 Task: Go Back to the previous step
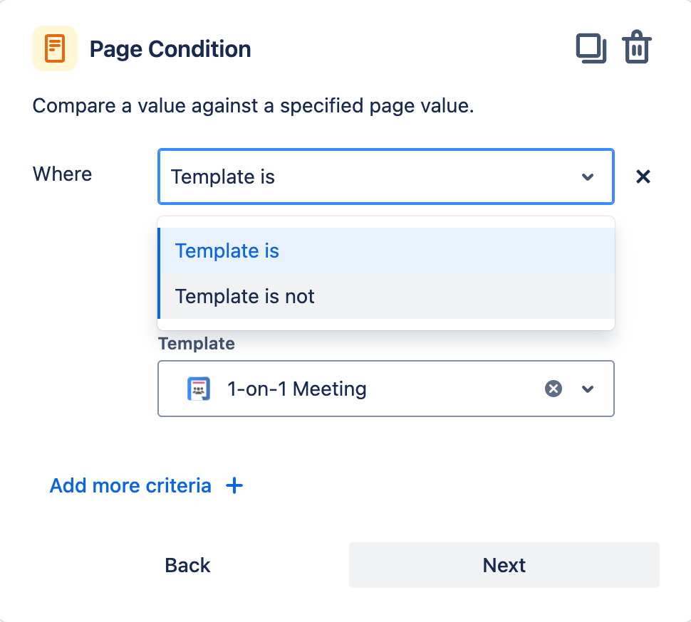(187, 565)
